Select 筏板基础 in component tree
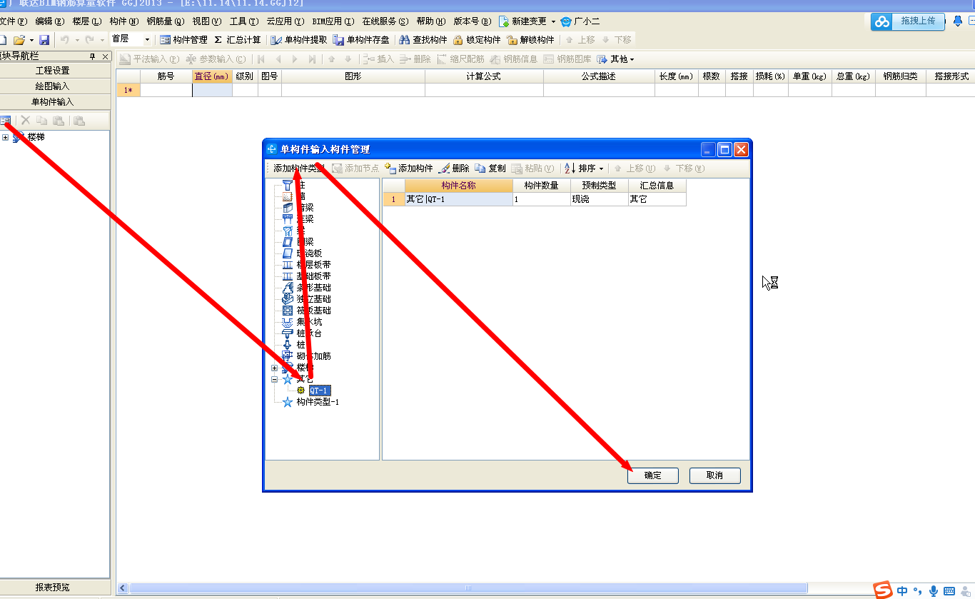 (x=313, y=311)
